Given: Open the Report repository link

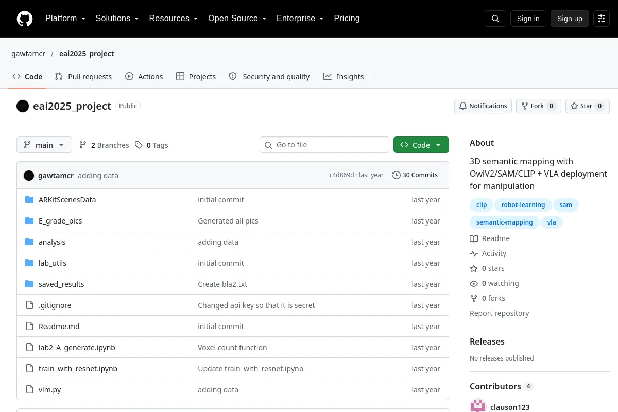Looking at the screenshot, I should point(500,313).
